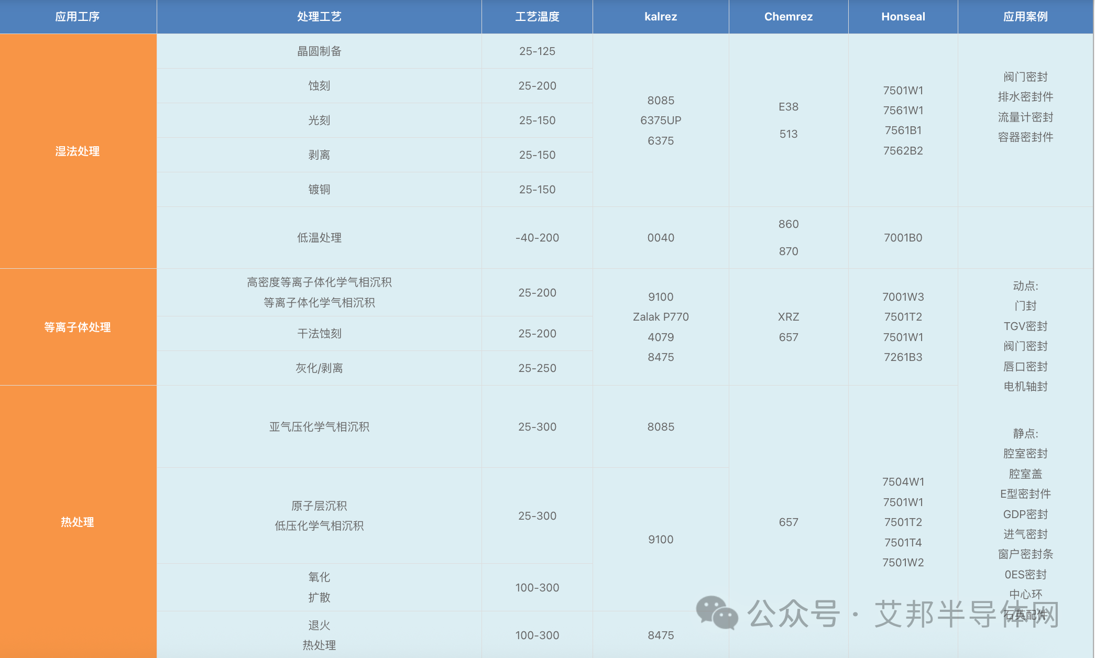
Task: Click the Honseal column header
Action: (x=903, y=17)
